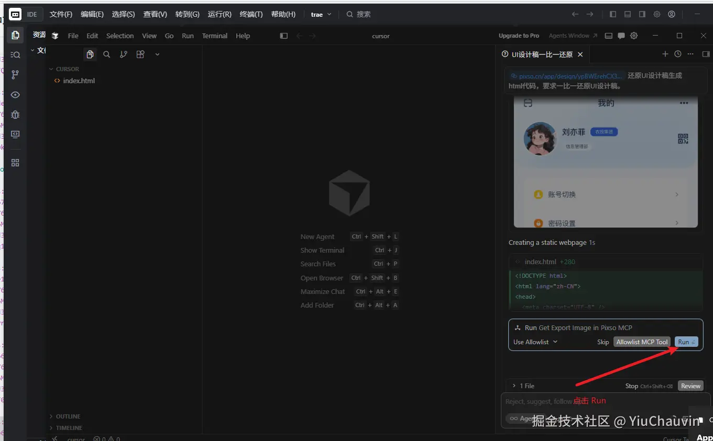Click the New File icon above CURSOR folder
This screenshot has width=713, height=441.
click(90, 54)
